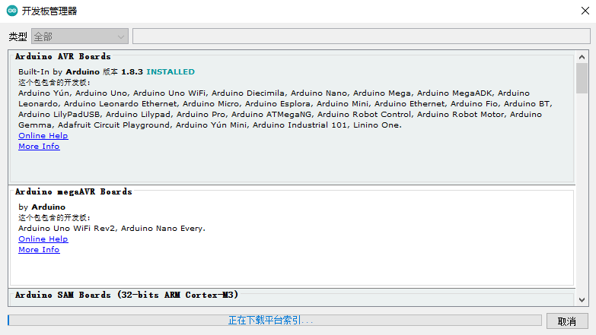The height and width of the screenshot is (335, 596).
Task: Click the Arduino logo icon in title bar
Action: pos(12,11)
